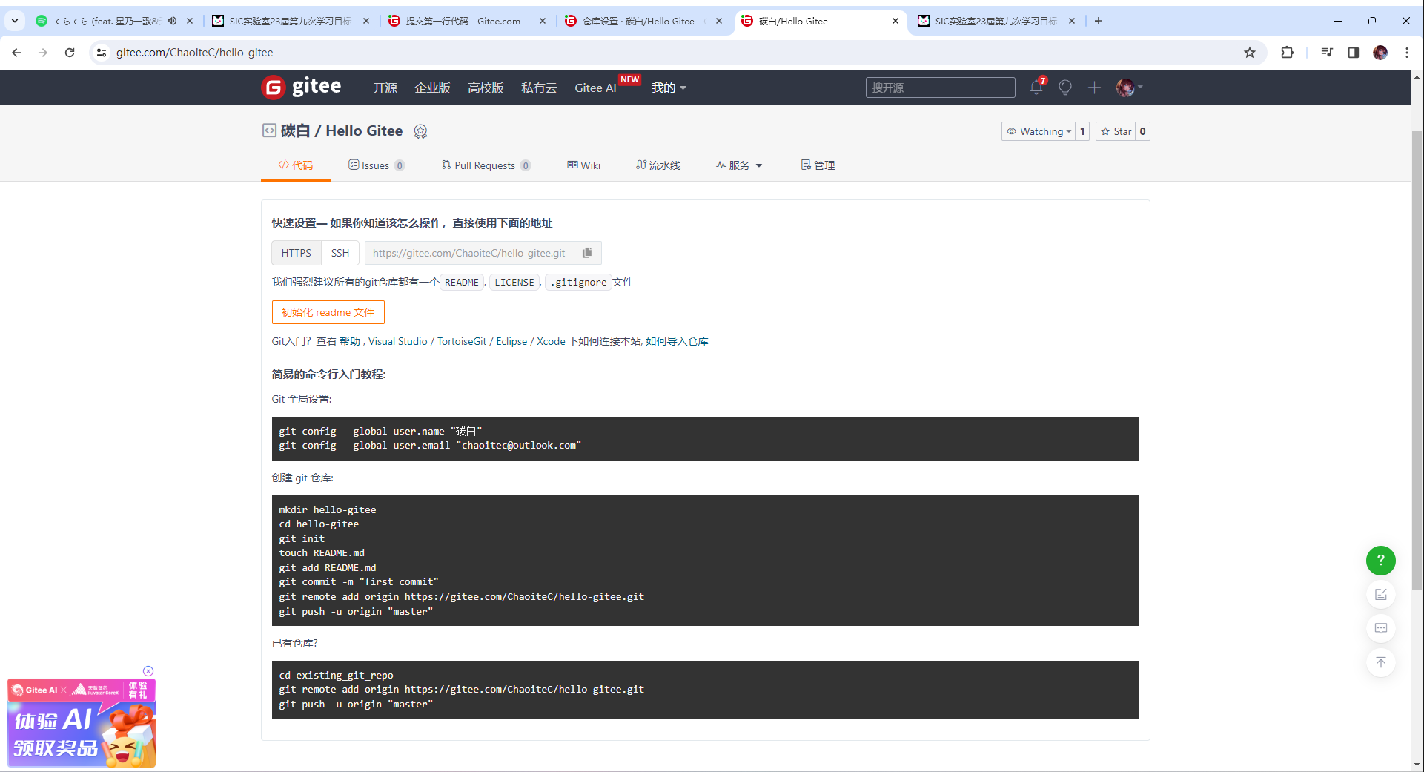Click the back-to-top arrow button
The width and height of the screenshot is (1424, 772).
tap(1380, 662)
